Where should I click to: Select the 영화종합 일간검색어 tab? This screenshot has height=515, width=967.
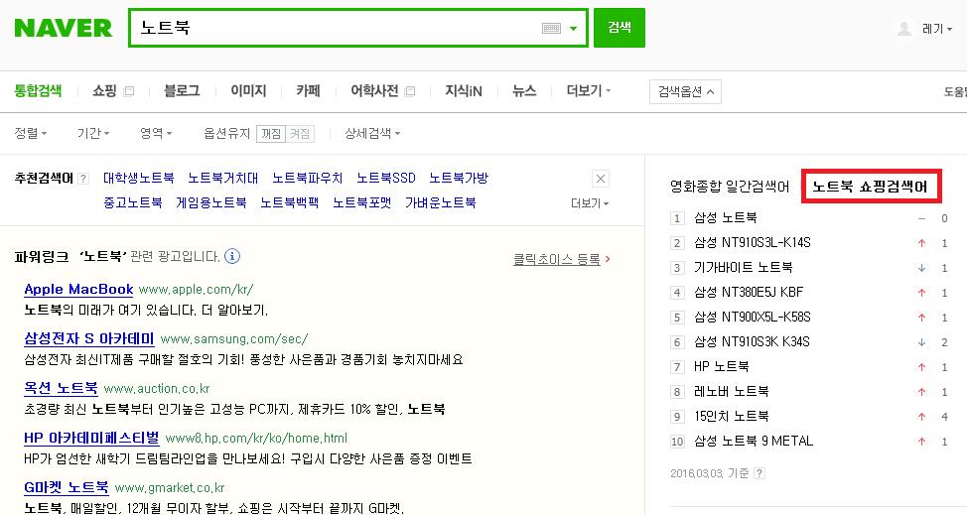pos(730,187)
